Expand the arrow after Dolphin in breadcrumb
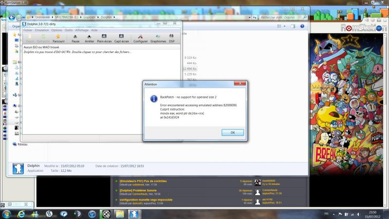The image size is (389, 219). [114, 17]
